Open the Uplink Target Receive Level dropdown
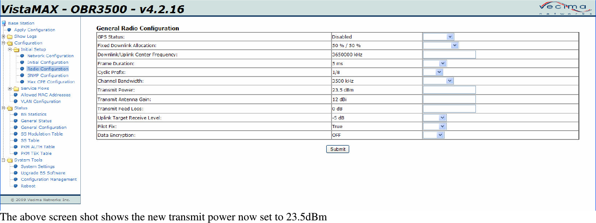 coord(434,117)
